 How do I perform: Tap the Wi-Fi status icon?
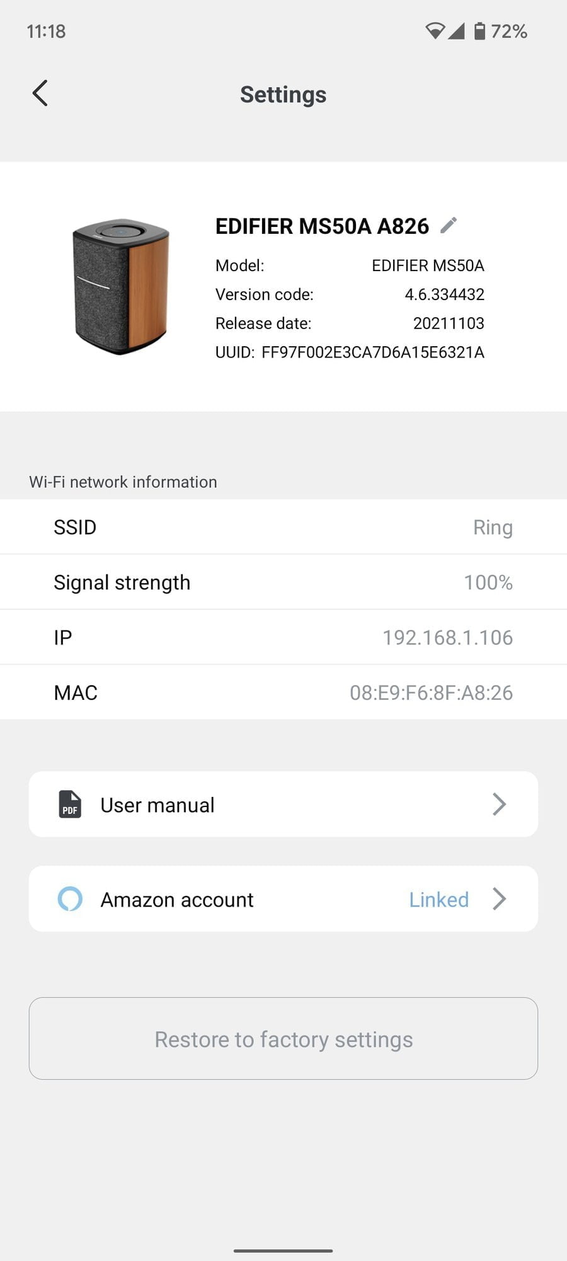(435, 31)
